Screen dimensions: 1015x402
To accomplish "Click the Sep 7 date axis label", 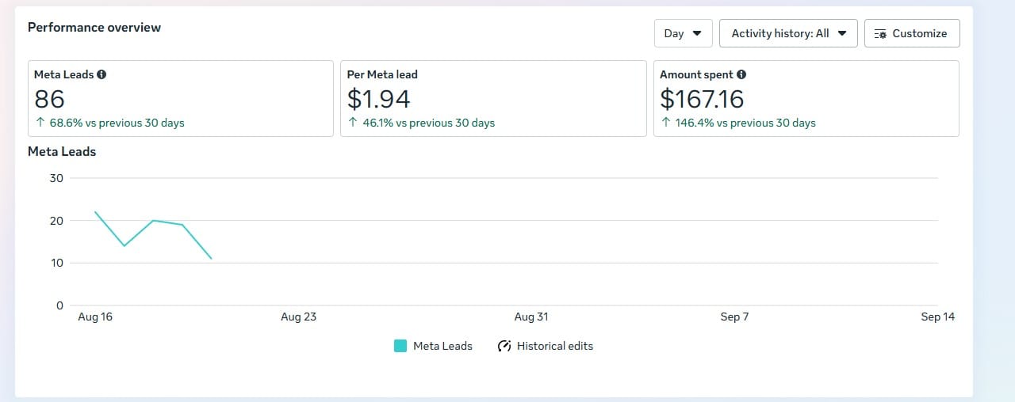I will tap(734, 317).
